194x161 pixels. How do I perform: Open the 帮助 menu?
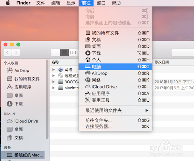point(116,3)
